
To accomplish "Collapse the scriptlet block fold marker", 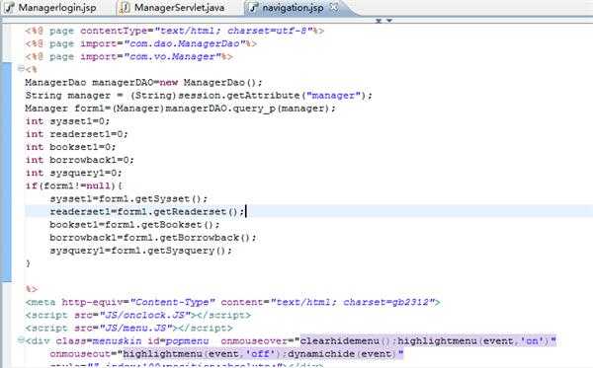I will [x=21, y=69].
